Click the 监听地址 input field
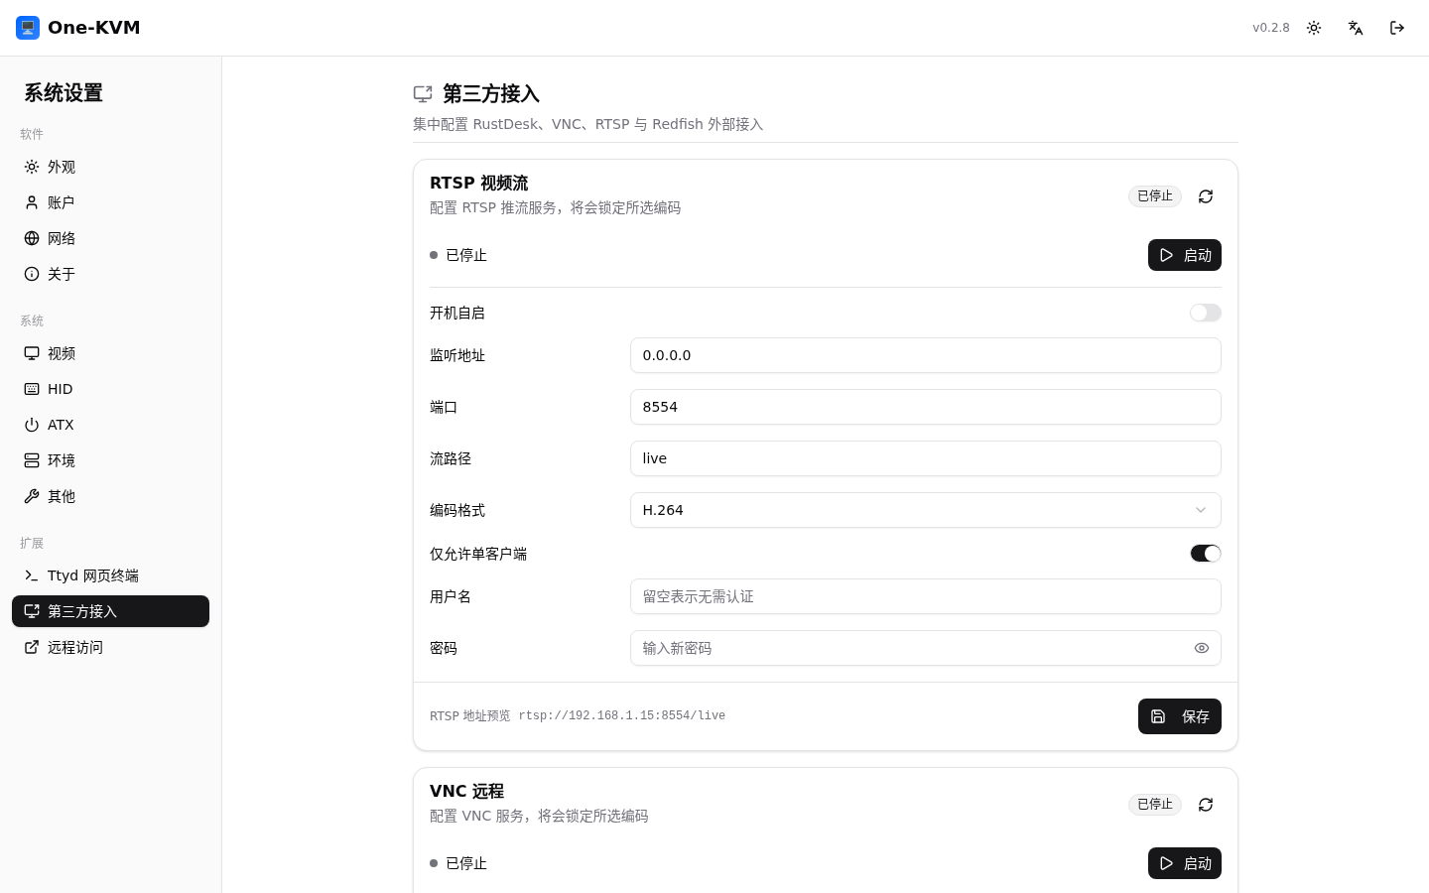This screenshot has width=1429, height=893. coord(926,355)
